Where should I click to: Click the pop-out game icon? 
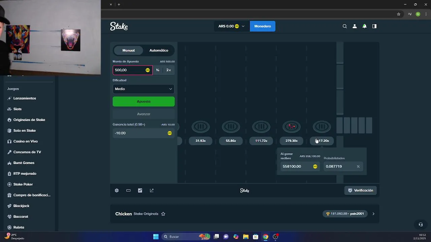pos(152,190)
